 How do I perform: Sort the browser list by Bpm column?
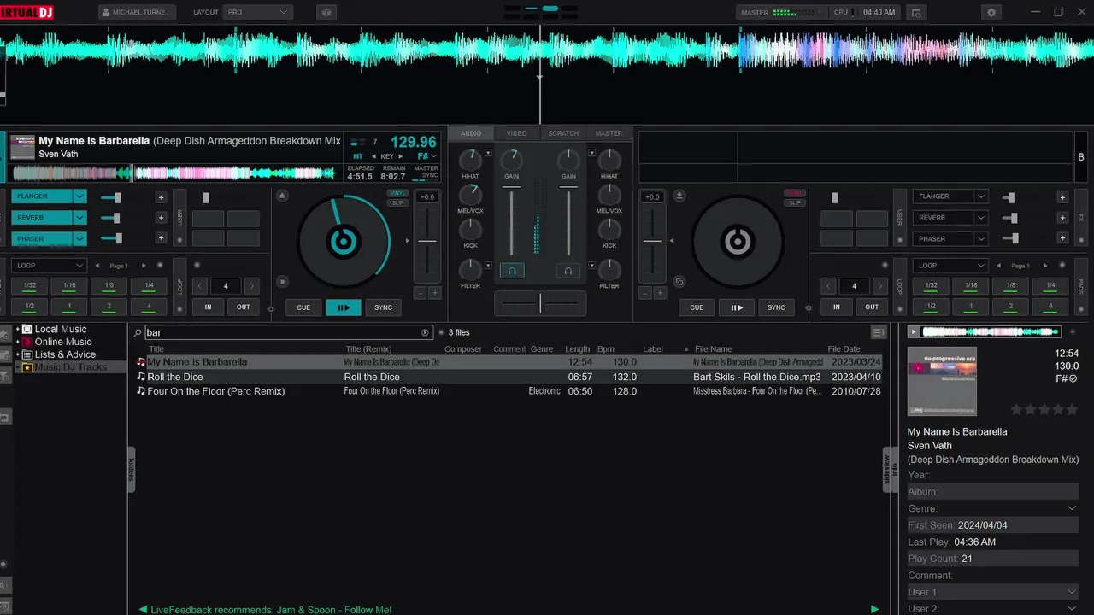(x=606, y=349)
